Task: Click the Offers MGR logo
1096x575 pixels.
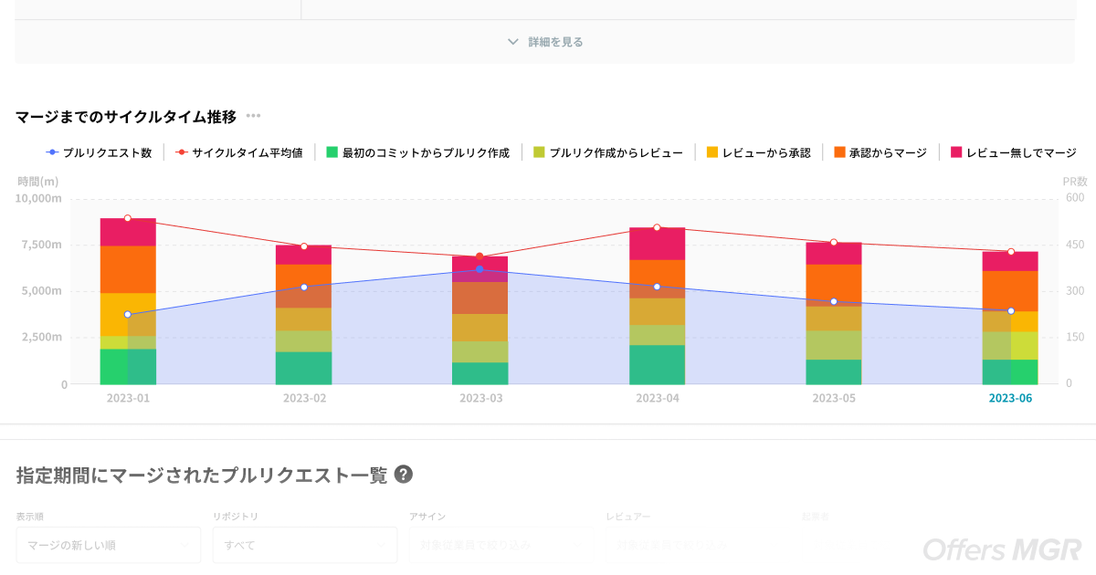Action: coord(1002,549)
